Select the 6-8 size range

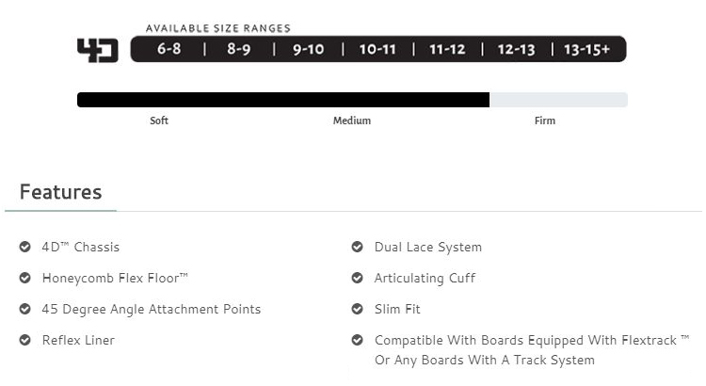tap(169, 49)
